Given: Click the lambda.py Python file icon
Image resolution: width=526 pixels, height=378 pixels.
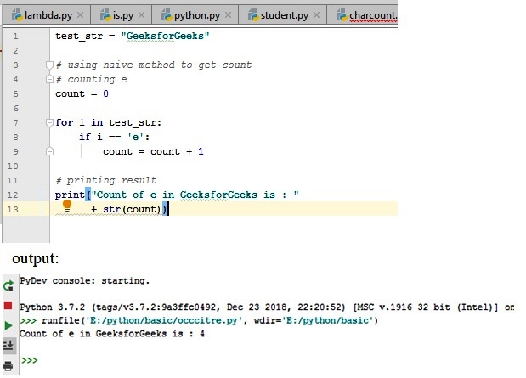Looking at the screenshot, I should 17,15.
